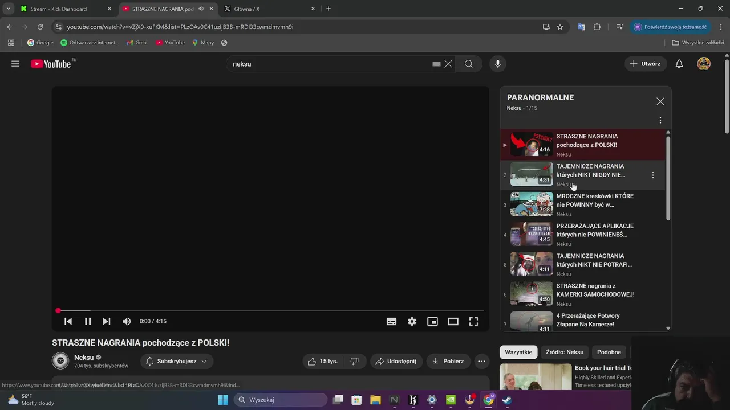Play PRZERAŻAJĄCE APLIKACJE playlist video
The image size is (730, 410).
point(582,235)
